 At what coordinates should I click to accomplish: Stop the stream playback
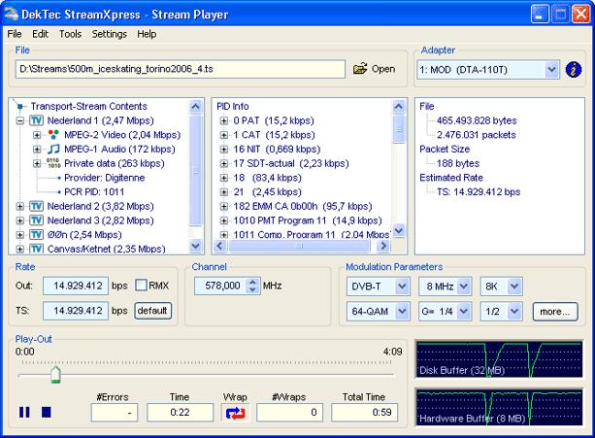46,412
